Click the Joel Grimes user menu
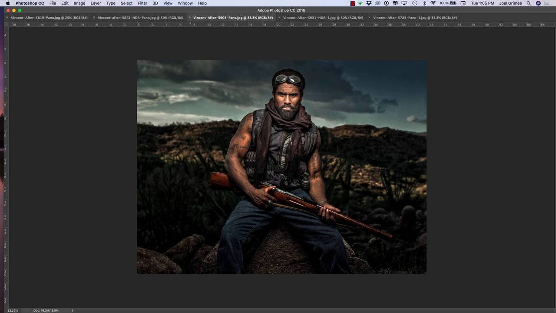Viewport: 556px width, 313px height. pyautogui.click(x=510, y=3)
